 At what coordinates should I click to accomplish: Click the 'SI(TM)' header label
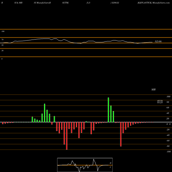pyautogui.click(x=65, y=3)
